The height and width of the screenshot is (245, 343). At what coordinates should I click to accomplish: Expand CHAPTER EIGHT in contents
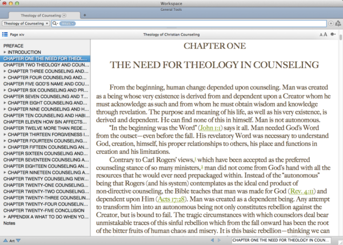click(5, 103)
